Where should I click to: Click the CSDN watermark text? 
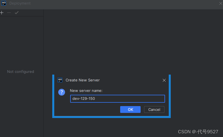pyautogui.click(x=198, y=132)
